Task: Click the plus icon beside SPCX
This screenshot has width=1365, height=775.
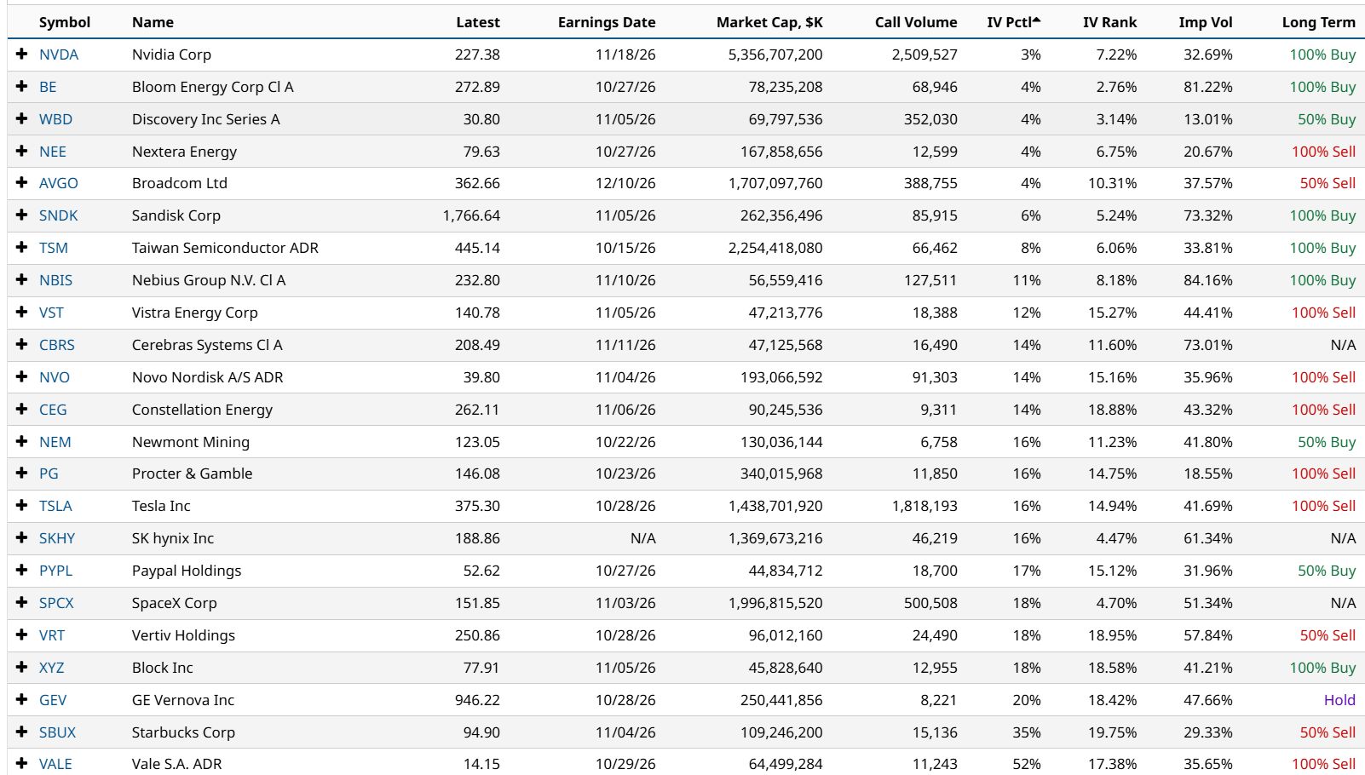Action: click(22, 602)
